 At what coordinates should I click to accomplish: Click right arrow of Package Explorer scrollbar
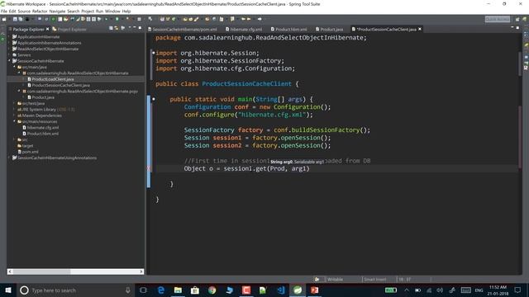point(141,271)
